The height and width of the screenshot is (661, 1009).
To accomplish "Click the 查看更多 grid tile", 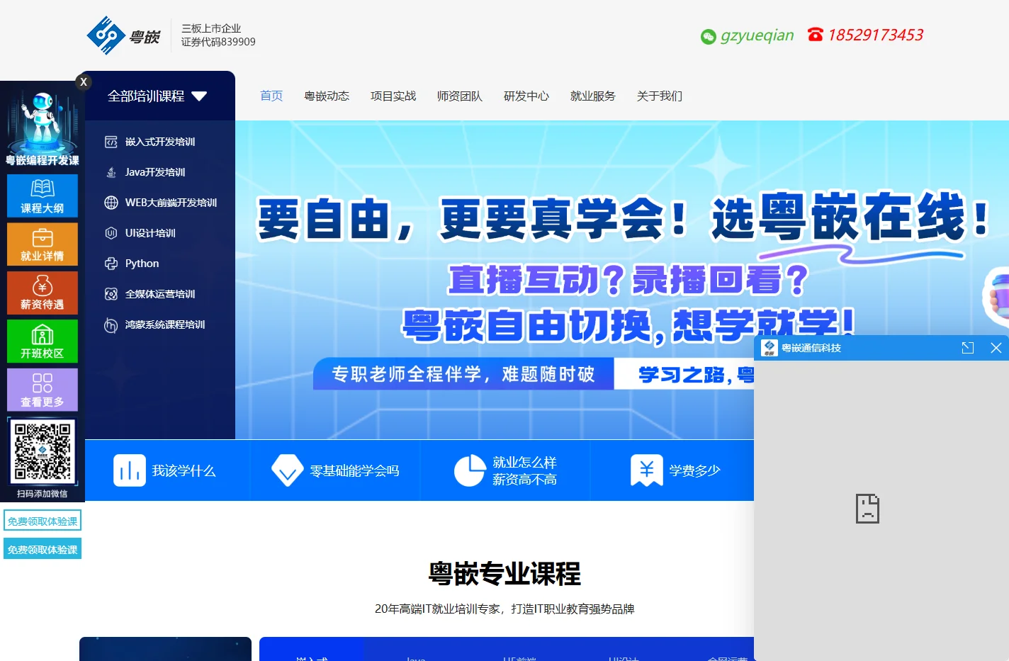I will coord(43,390).
